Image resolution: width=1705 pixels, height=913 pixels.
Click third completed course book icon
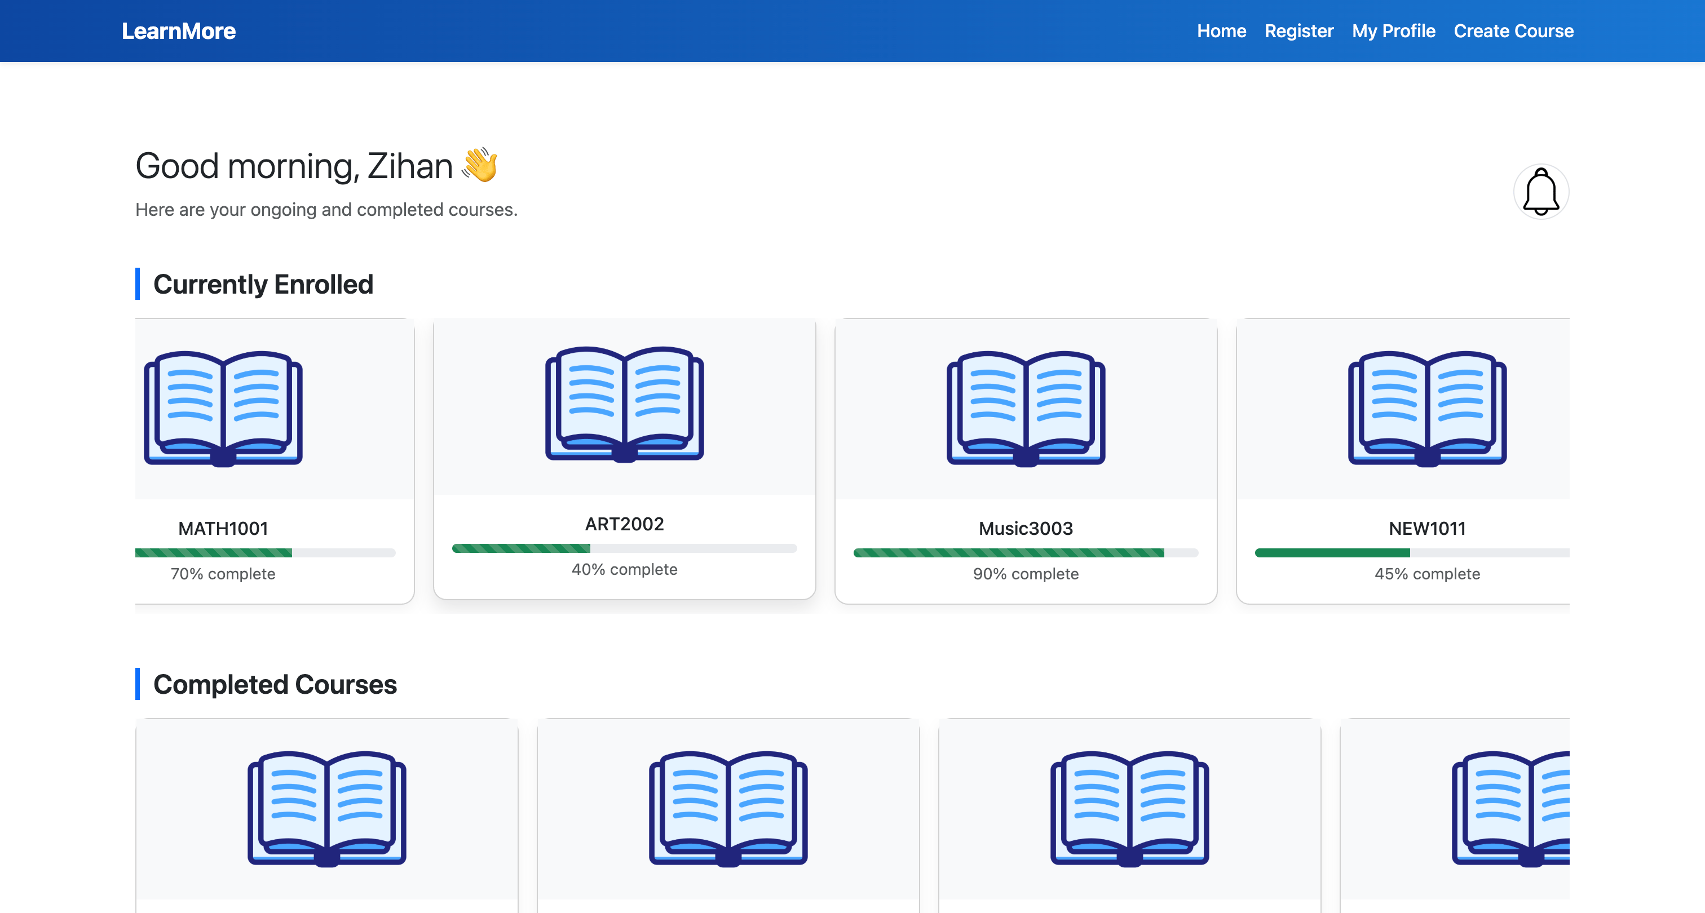pos(1129,808)
